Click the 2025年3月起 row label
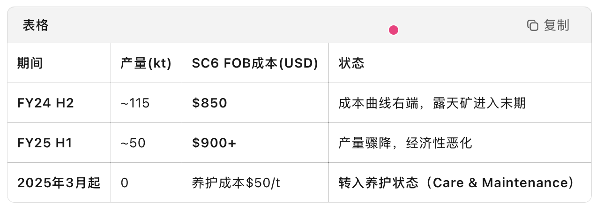The height and width of the screenshot is (213, 596). (x=59, y=183)
